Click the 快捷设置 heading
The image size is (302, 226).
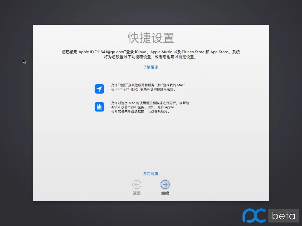(151, 38)
